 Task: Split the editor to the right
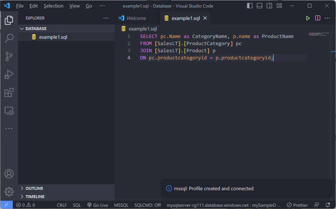318,18
